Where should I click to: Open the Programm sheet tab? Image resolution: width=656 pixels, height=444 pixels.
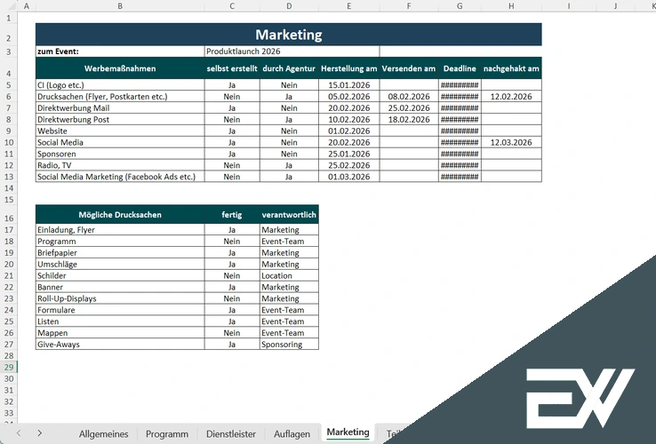(x=167, y=433)
